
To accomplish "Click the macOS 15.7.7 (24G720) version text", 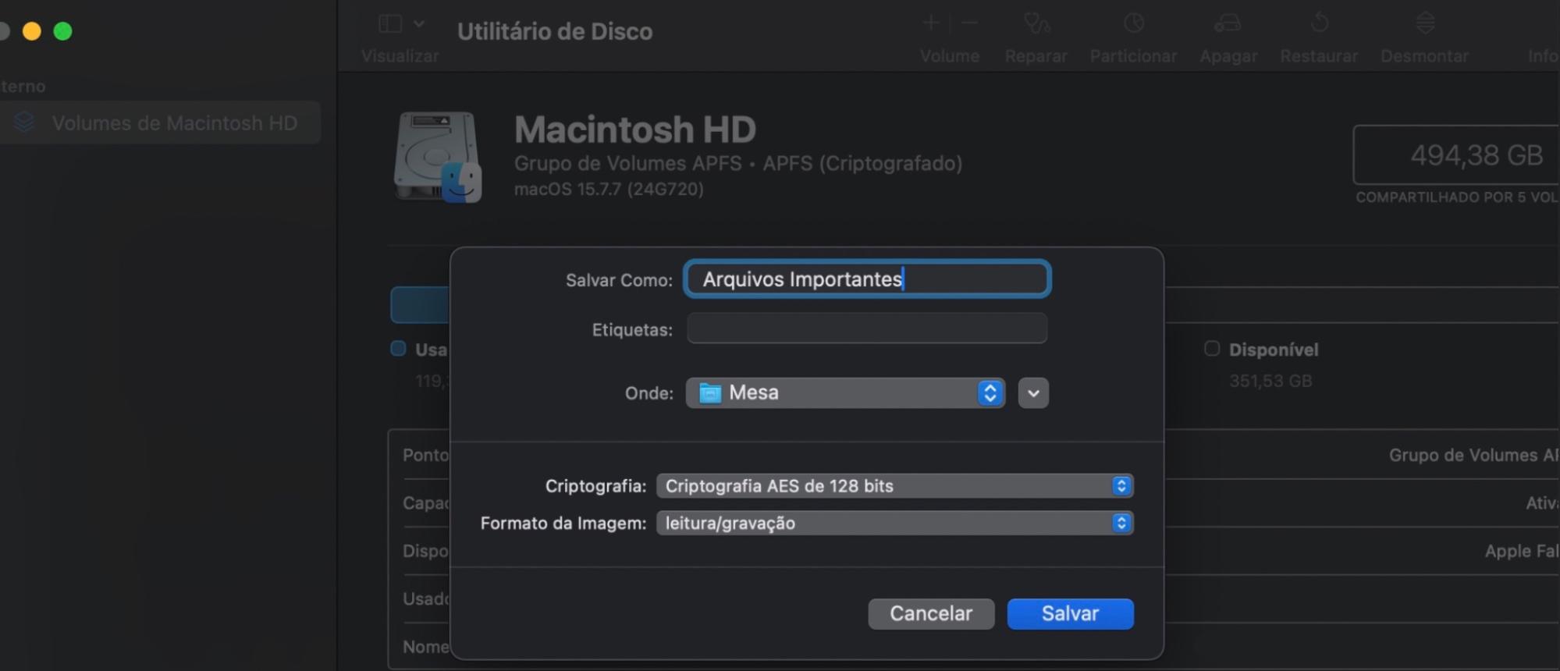I will tap(609, 189).
